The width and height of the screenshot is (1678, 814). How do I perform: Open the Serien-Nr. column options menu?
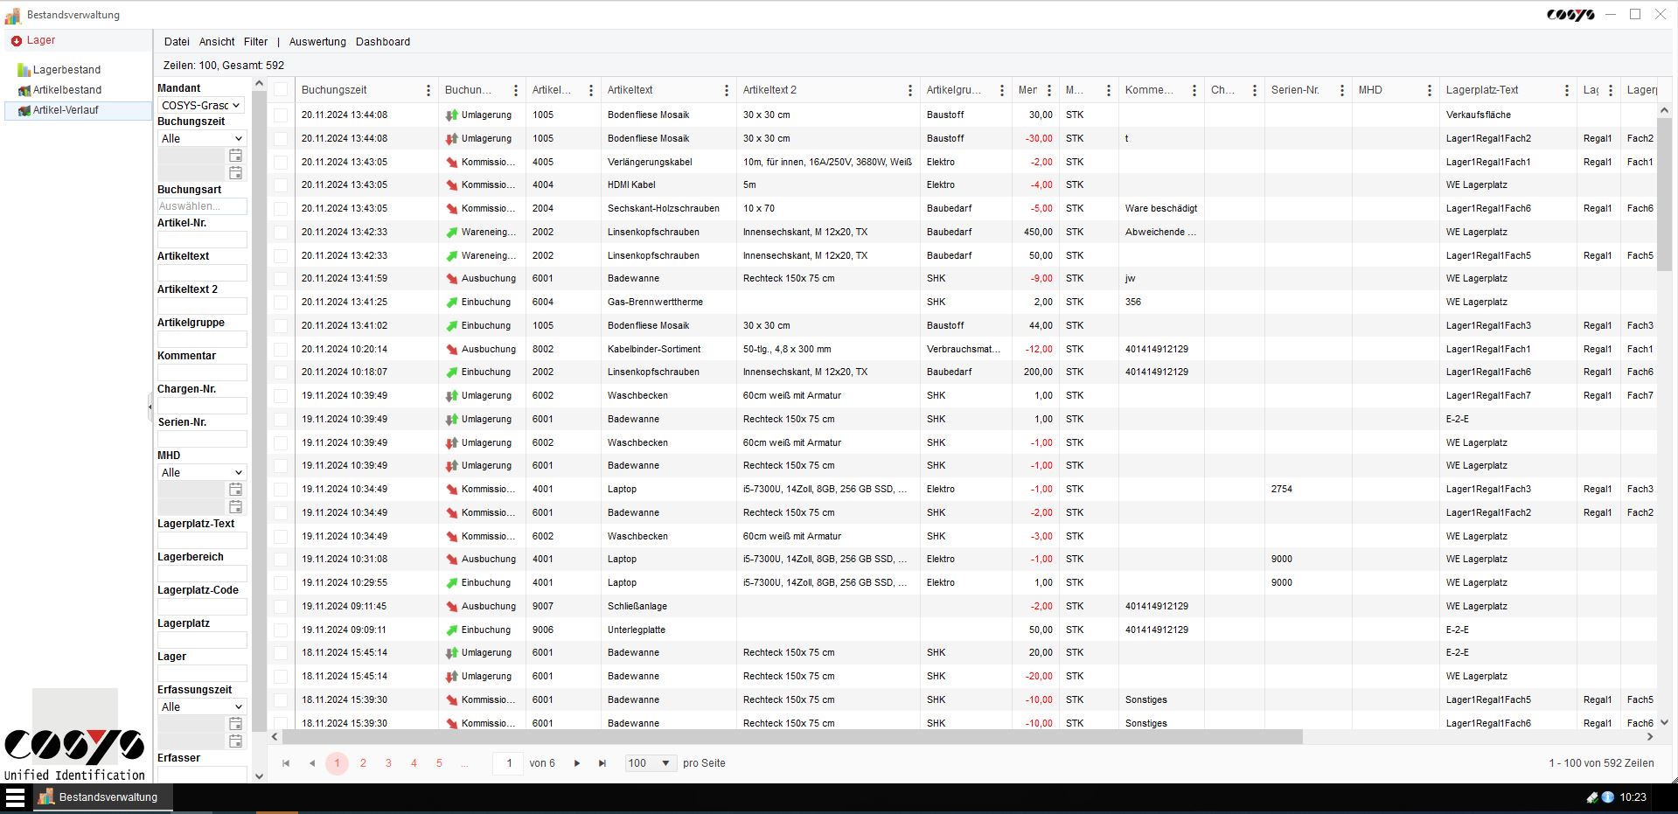(1342, 90)
